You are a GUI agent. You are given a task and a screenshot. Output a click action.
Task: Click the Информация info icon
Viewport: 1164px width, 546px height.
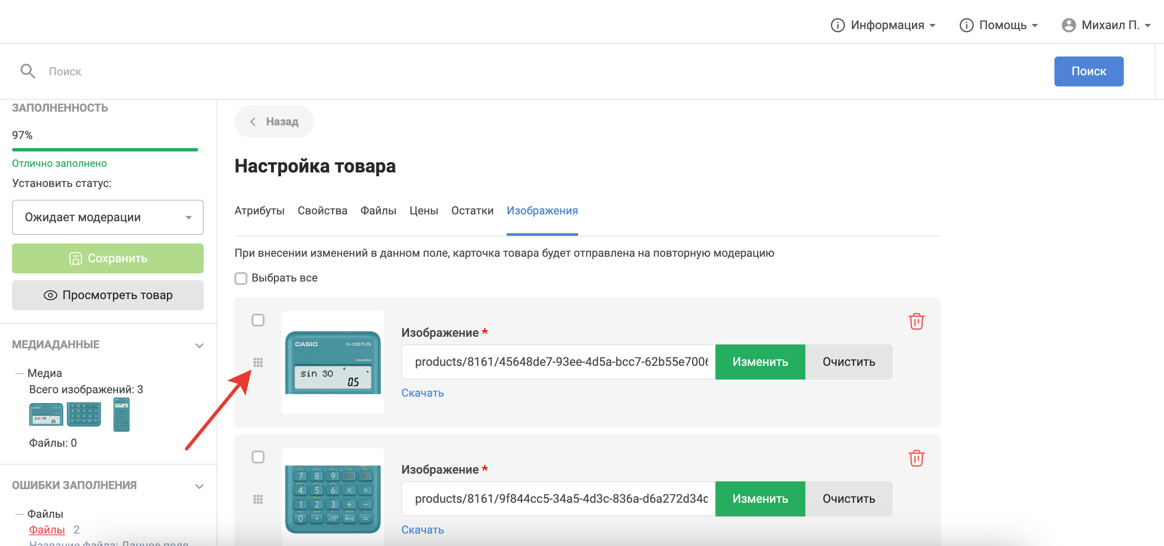837,25
